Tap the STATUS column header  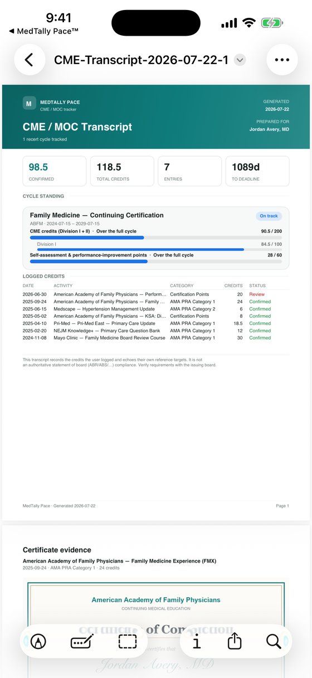coord(257,285)
